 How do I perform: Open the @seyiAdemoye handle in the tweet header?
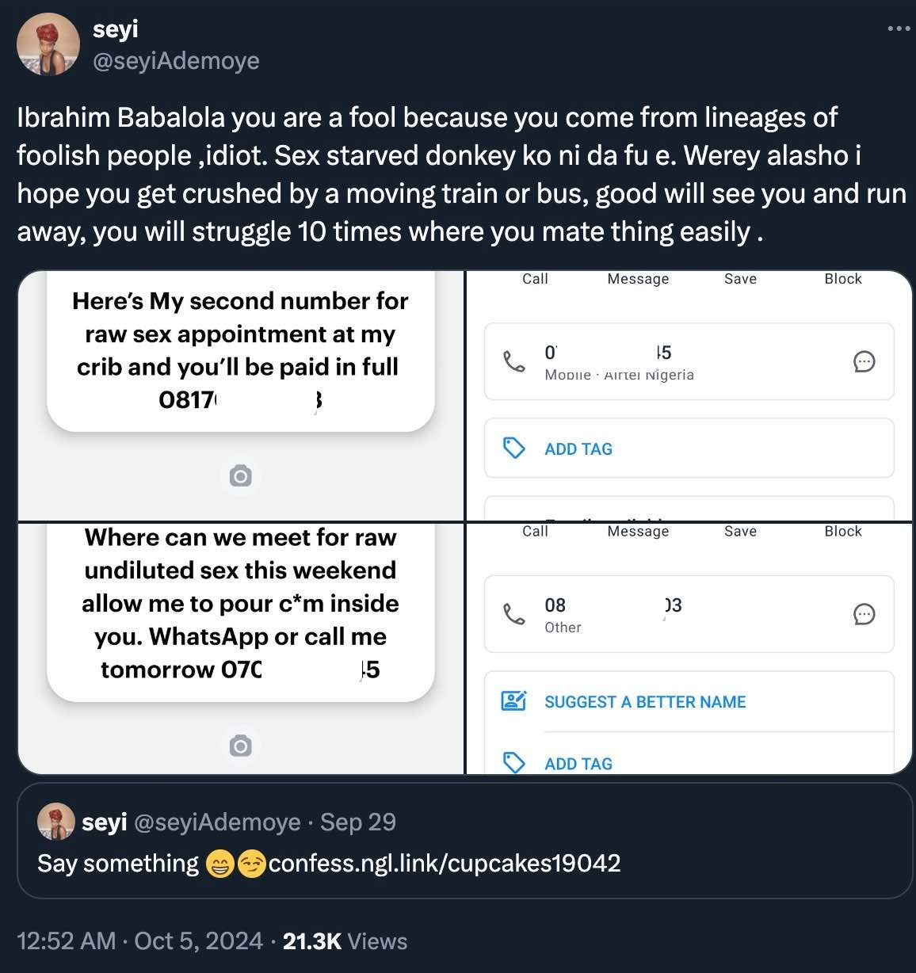click(176, 61)
